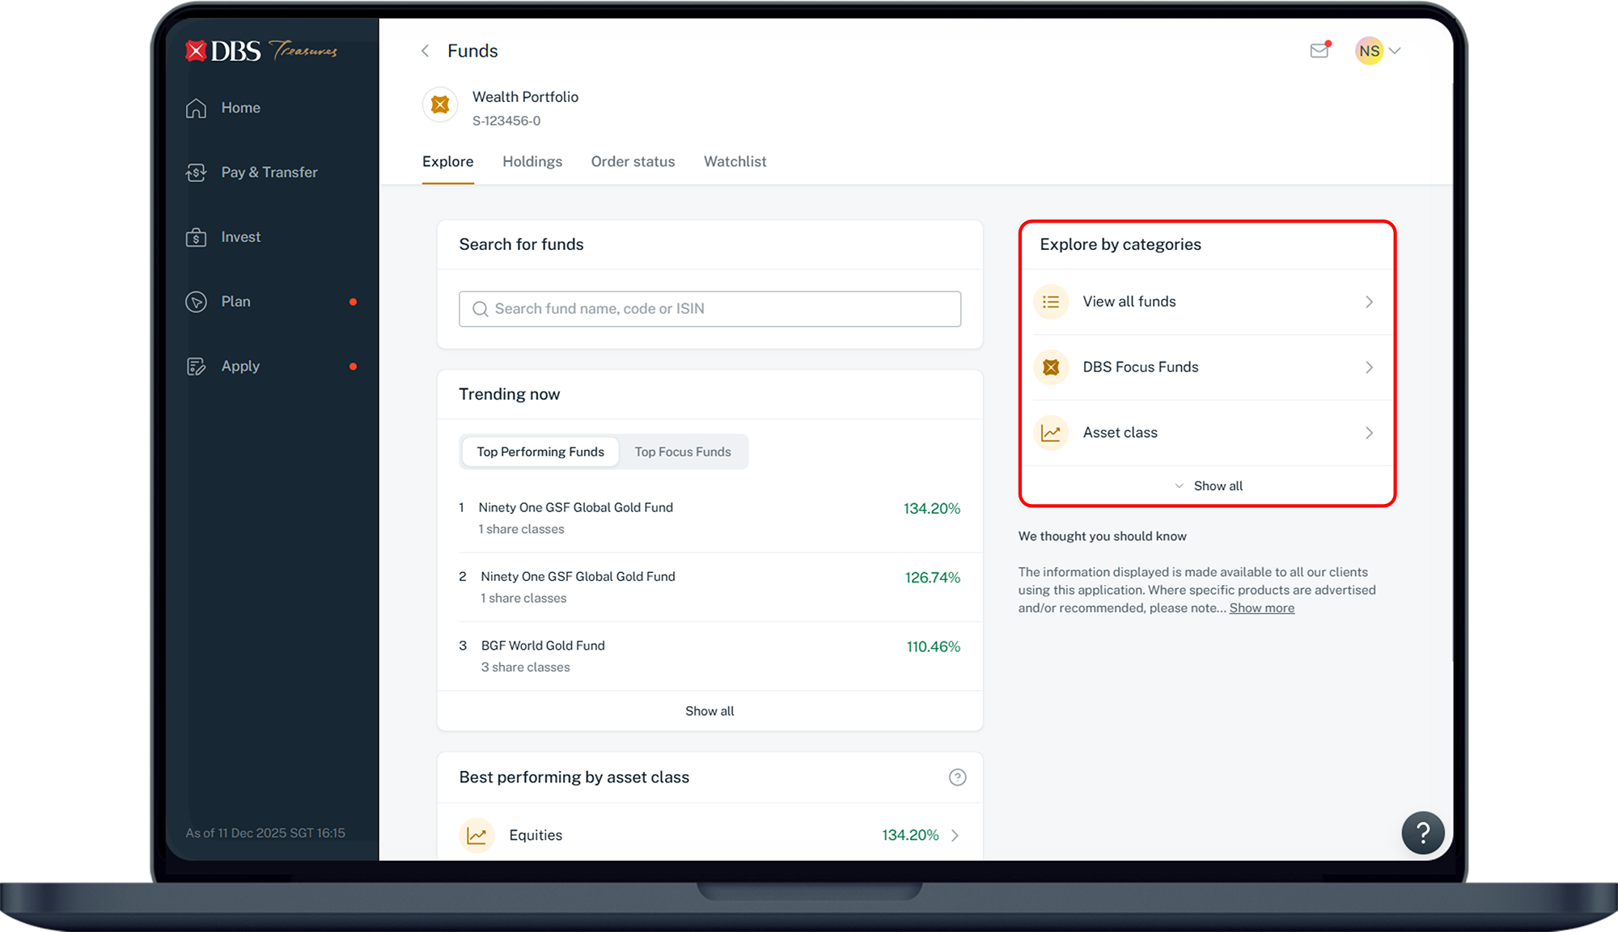Image resolution: width=1618 pixels, height=932 pixels.
Task: Click the Show more disclaimer link
Action: coord(1261,608)
